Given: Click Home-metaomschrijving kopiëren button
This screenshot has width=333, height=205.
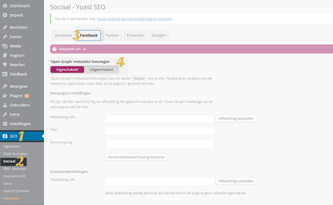Looking at the screenshot, I should pyautogui.click(x=136, y=157).
